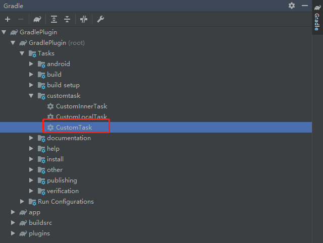Select the "buildsrc" row text
Viewport: 323px width, 243px height.
40,223
